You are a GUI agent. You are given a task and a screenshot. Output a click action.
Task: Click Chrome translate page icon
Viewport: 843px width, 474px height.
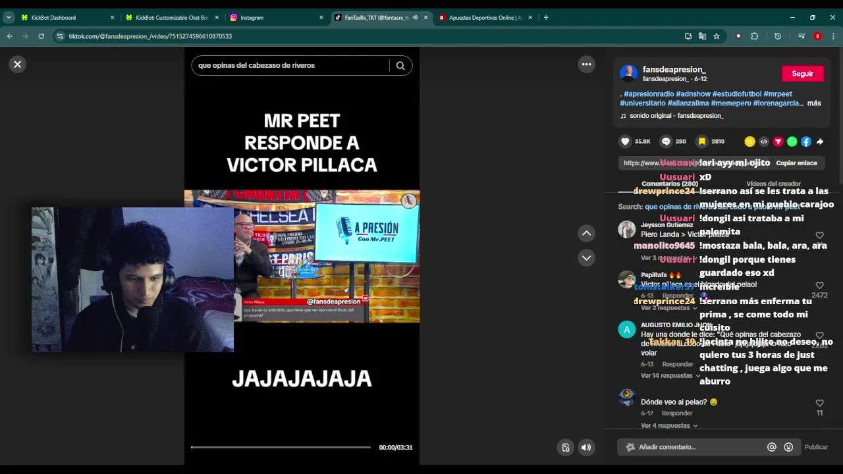point(702,36)
